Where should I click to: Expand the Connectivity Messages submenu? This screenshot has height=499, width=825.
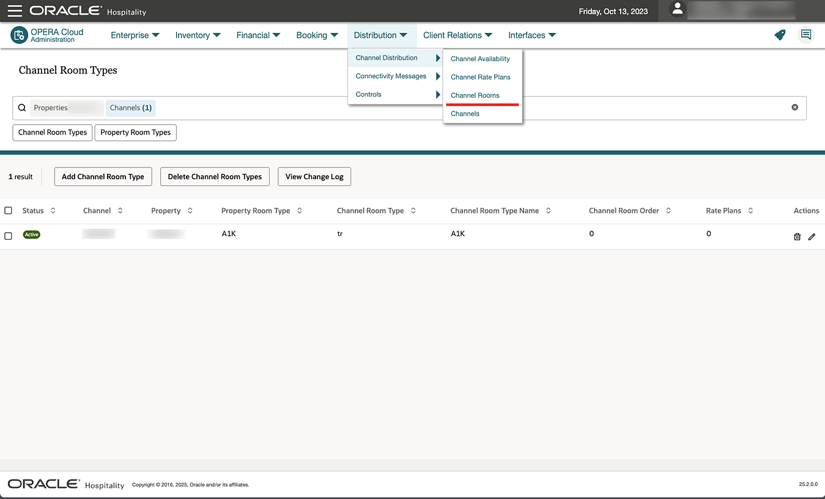(395, 76)
